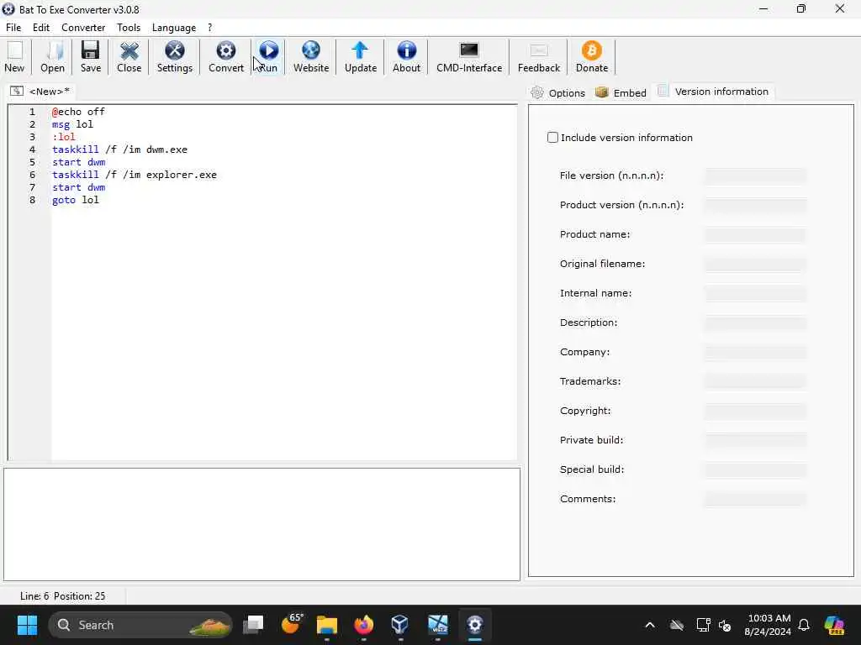Open Settings from the toolbar
The image size is (861, 645).
(175, 56)
